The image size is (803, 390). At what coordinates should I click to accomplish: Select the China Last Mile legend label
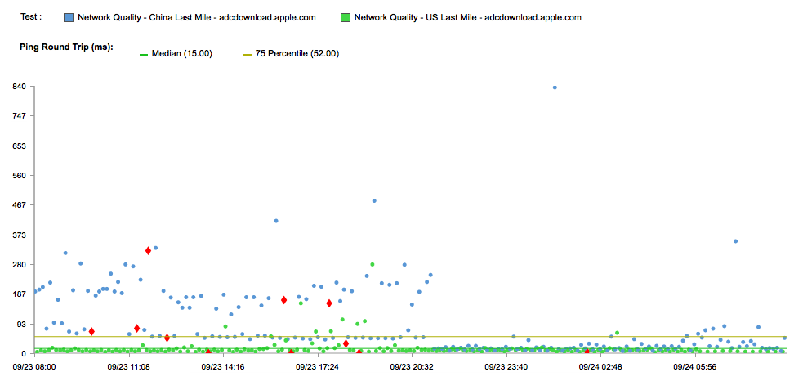(197, 17)
